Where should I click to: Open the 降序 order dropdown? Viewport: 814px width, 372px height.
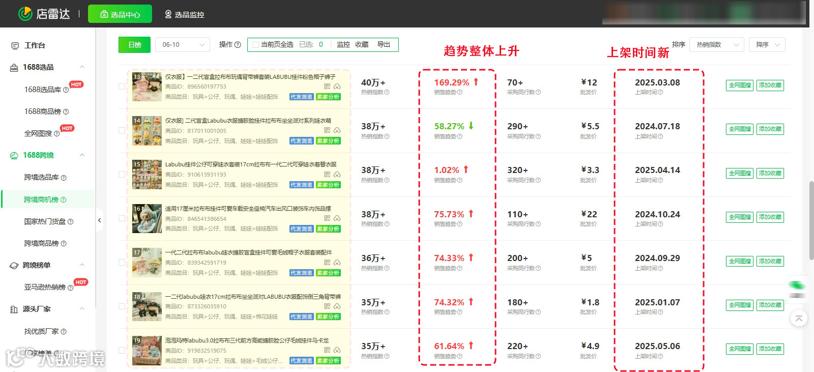pyautogui.click(x=767, y=45)
